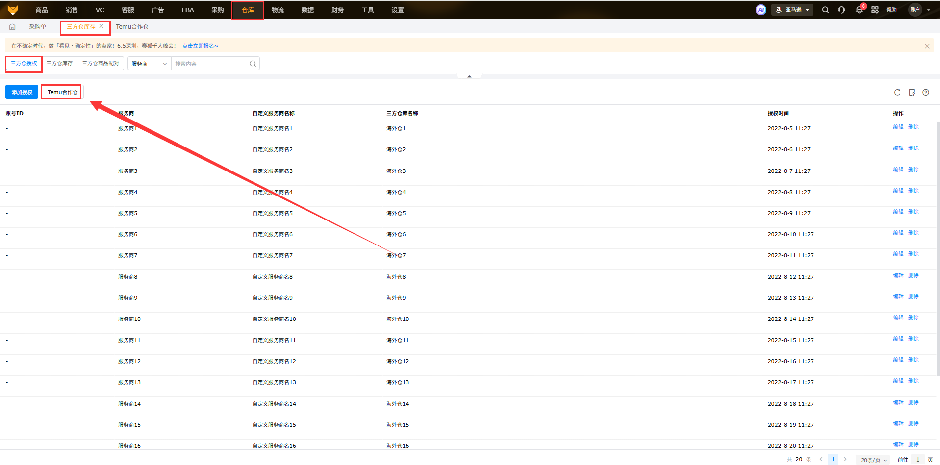Click the go-to page number input
The height and width of the screenshot is (465, 940).
[917, 460]
